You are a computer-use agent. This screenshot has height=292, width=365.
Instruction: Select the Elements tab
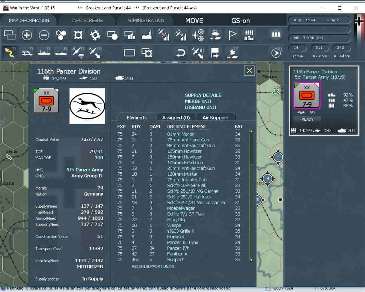tap(137, 117)
